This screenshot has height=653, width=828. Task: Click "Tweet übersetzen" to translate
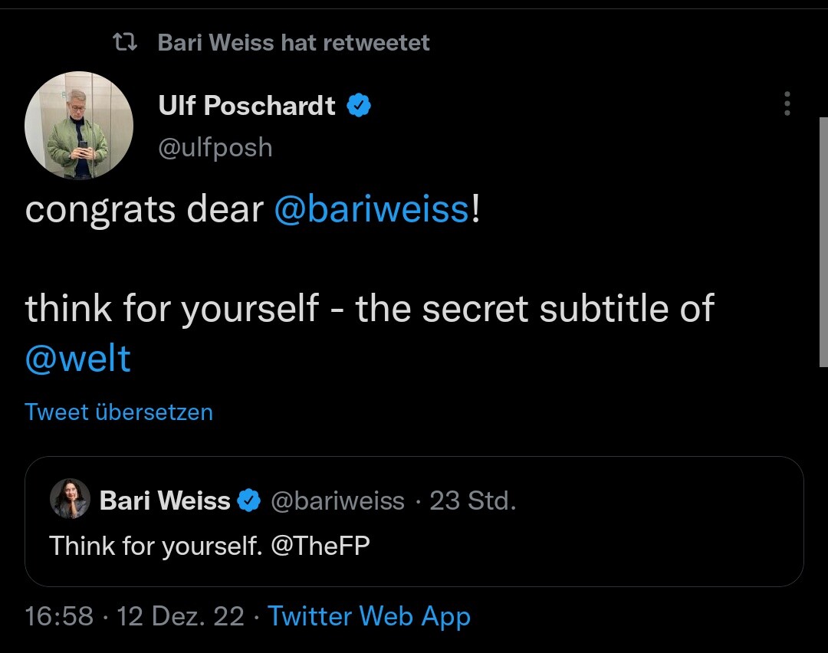(x=119, y=412)
